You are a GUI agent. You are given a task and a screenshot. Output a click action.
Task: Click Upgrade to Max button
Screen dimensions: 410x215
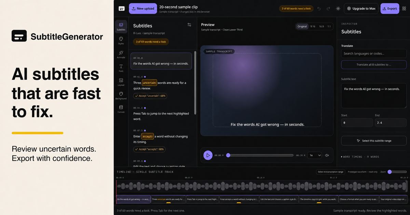coord(361,9)
